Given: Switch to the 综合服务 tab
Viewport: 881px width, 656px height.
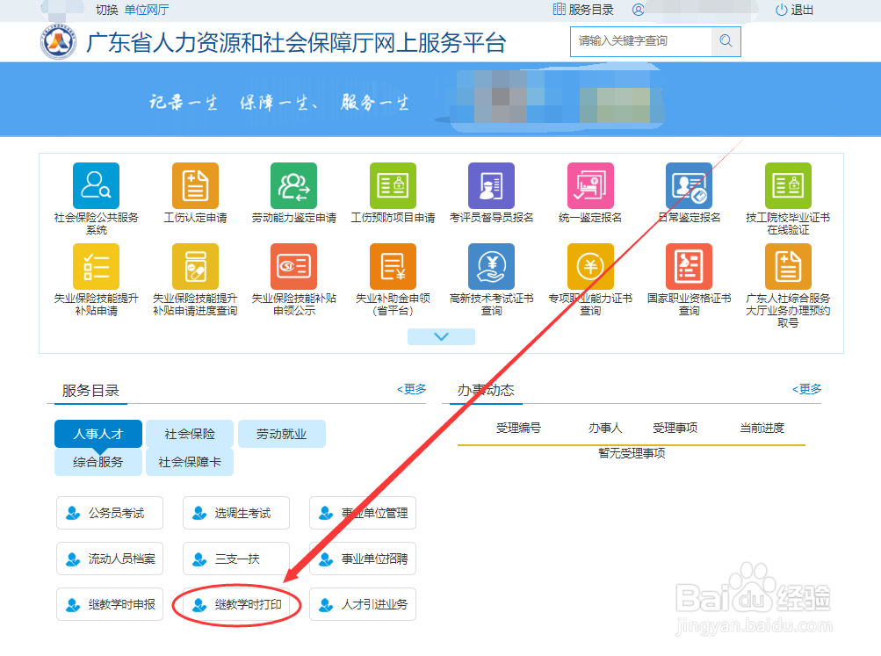Looking at the screenshot, I should [x=97, y=462].
